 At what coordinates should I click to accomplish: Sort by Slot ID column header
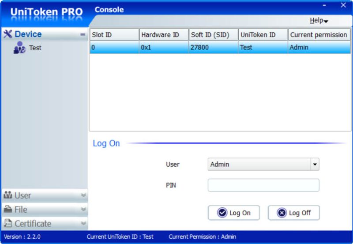tap(114, 35)
